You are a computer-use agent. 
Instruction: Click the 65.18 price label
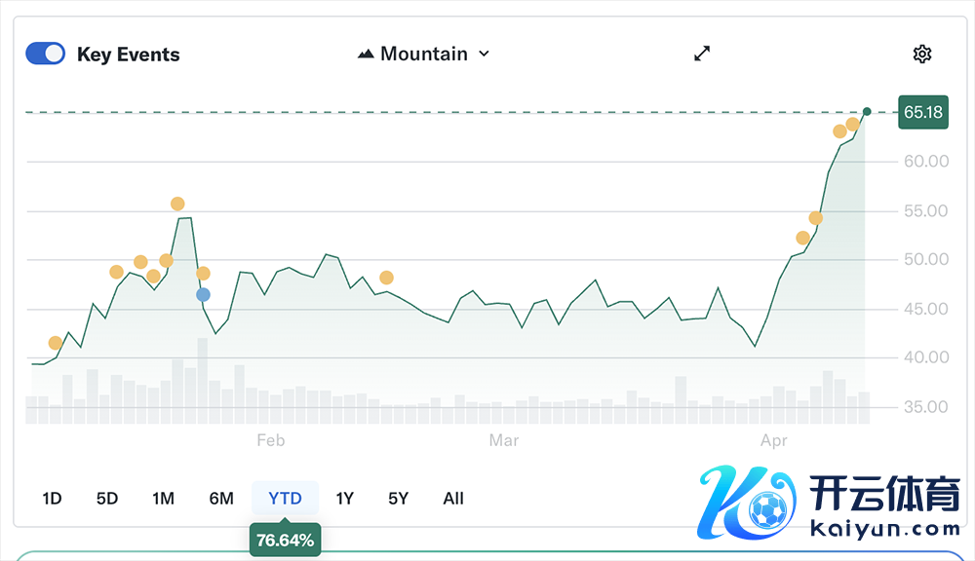922,112
